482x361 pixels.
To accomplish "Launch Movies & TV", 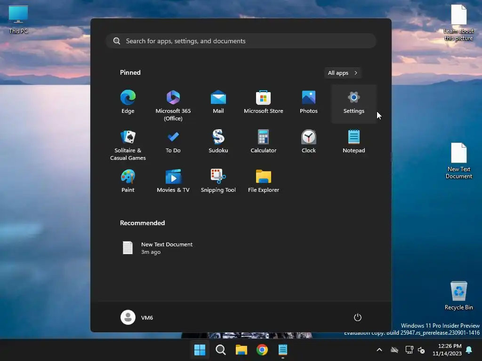I will tap(173, 181).
